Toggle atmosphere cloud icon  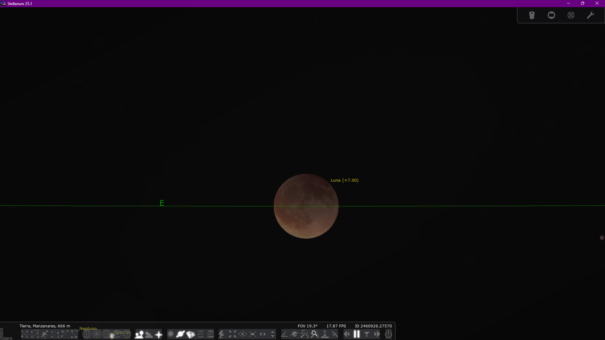coord(149,334)
